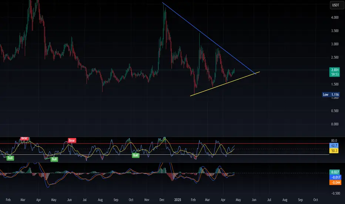Click the -0.017 blue MACD value

point(335,177)
